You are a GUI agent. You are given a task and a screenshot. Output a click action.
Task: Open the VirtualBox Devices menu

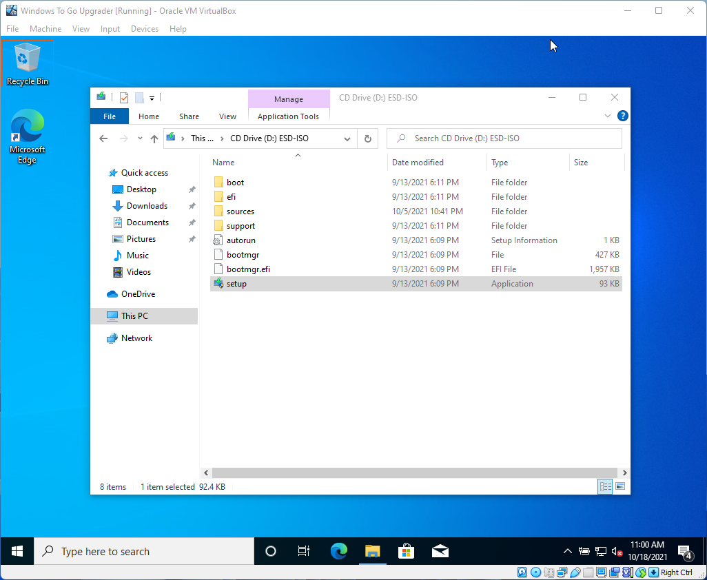pyautogui.click(x=144, y=29)
